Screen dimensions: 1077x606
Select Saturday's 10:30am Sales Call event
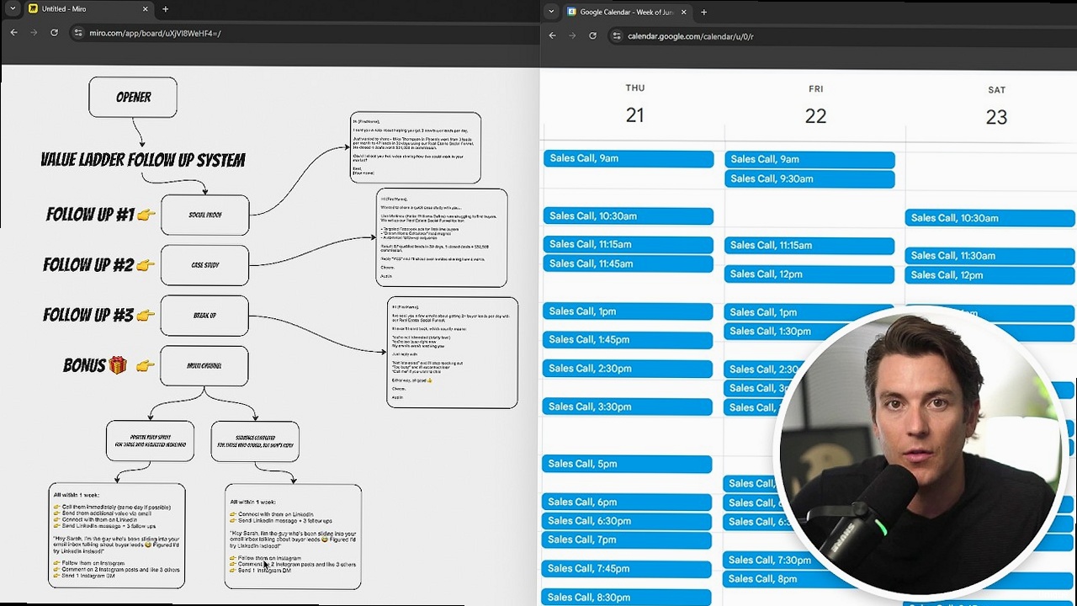coord(989,218)
